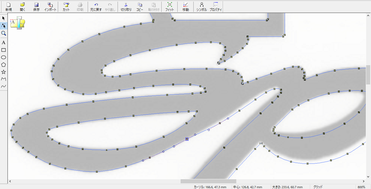Open the プロパティ properties panel
The width and height of the screenshot is (371, 189).
216,7
